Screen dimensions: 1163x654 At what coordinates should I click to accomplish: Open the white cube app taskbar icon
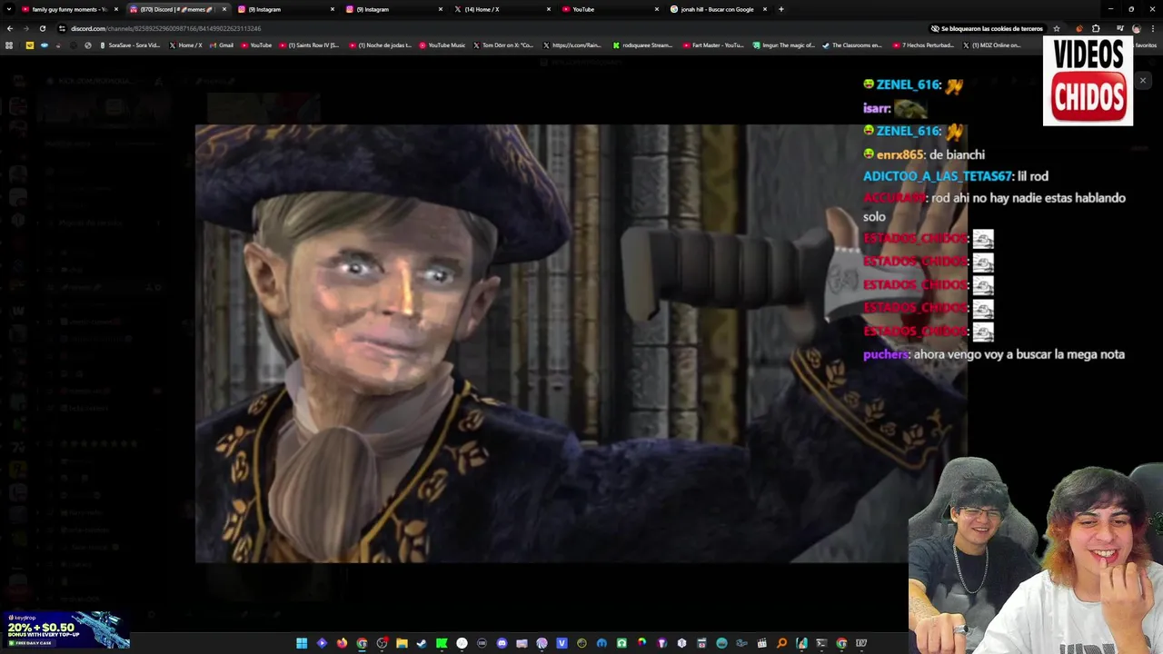point(681,643)
